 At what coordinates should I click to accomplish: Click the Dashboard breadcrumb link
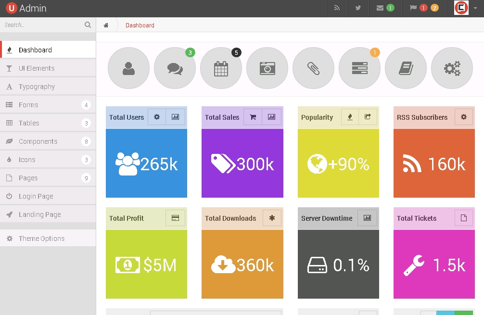[x=140, y=25]
